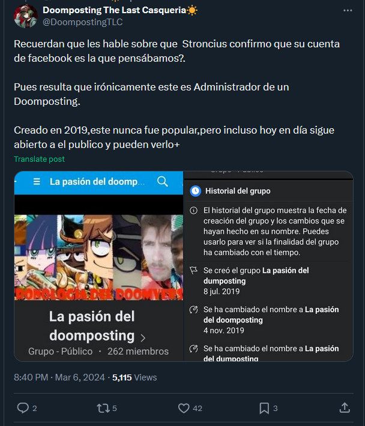Click the reply speech bubble icon
The image size is (365, 426).
tap(23, 408)
